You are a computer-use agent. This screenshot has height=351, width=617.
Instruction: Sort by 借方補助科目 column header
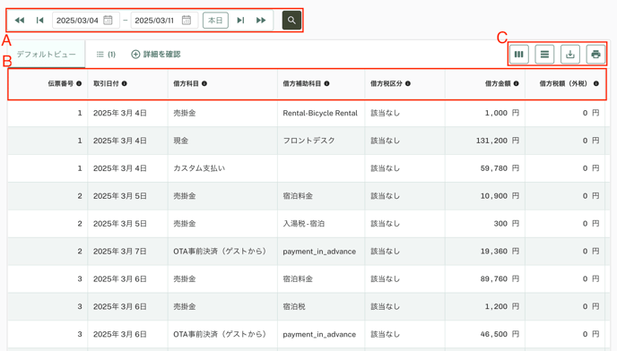click(302, 83)
